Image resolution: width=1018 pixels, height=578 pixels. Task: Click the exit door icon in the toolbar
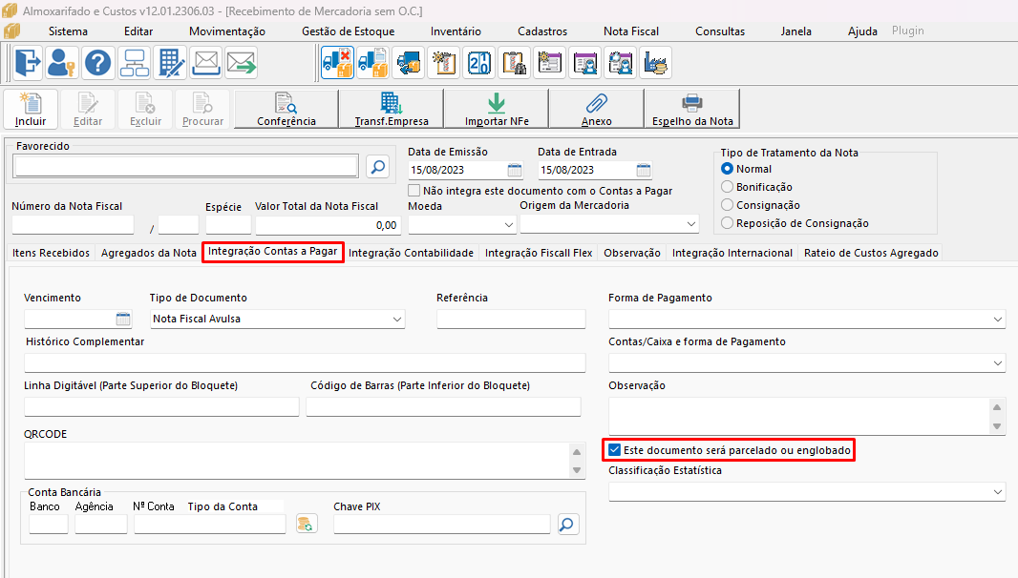[x=28, y=63]
